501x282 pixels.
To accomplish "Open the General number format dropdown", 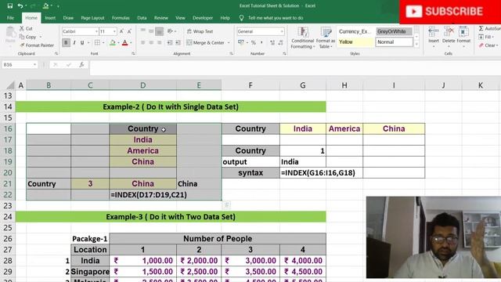I will pos(282,31).
